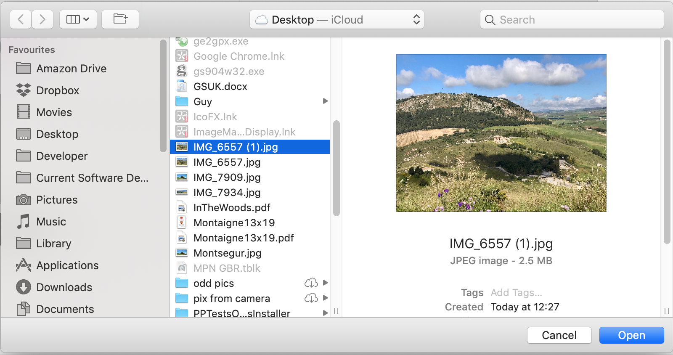673x355 pixels.
Task: Click the file column resize handle
Action: click(336, 311)
